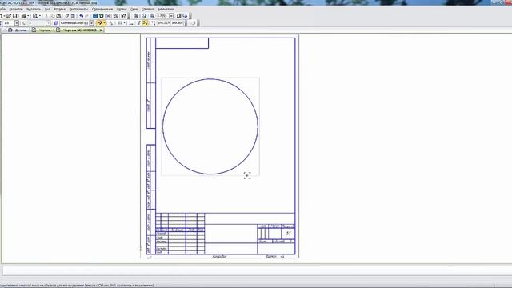Image resolution: width=512 pixels, height=288 pixels.
Task: Click the Формат A4 label
Action: tap(275, 256)
